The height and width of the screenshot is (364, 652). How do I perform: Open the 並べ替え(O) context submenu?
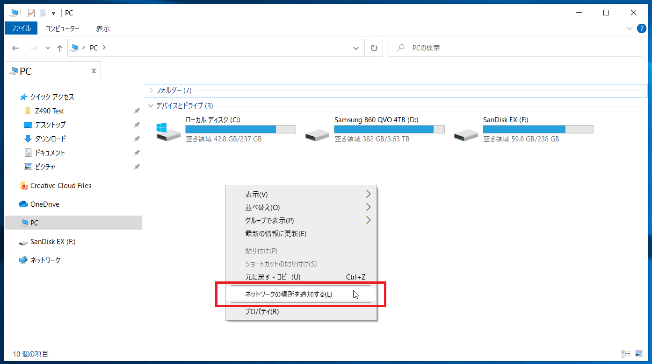301,207
